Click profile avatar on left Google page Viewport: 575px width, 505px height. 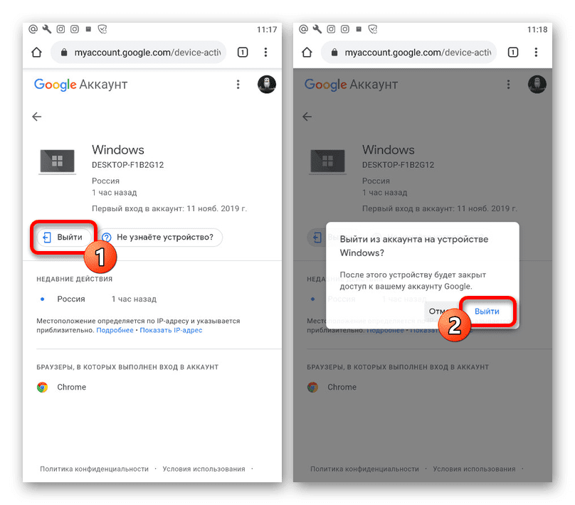pos(267,85)
